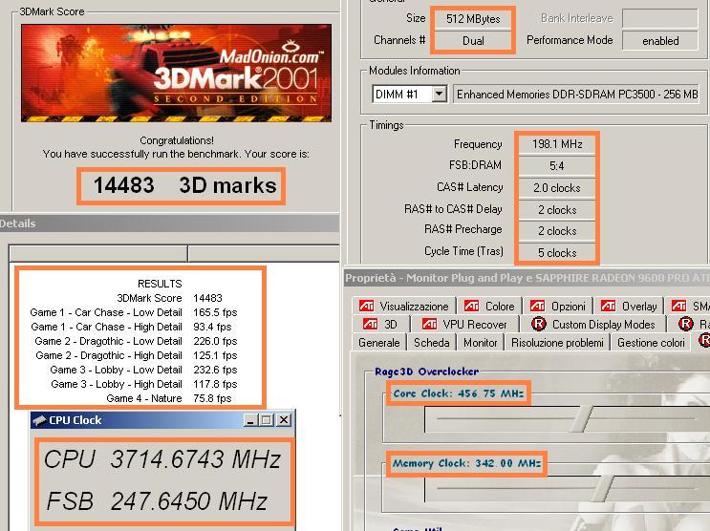Click Core Clock 456.75 MHz label
This screenshot has height=531, width=710.
tap(459, 393)
